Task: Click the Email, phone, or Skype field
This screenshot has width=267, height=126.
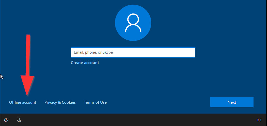Action: [133, 52]
